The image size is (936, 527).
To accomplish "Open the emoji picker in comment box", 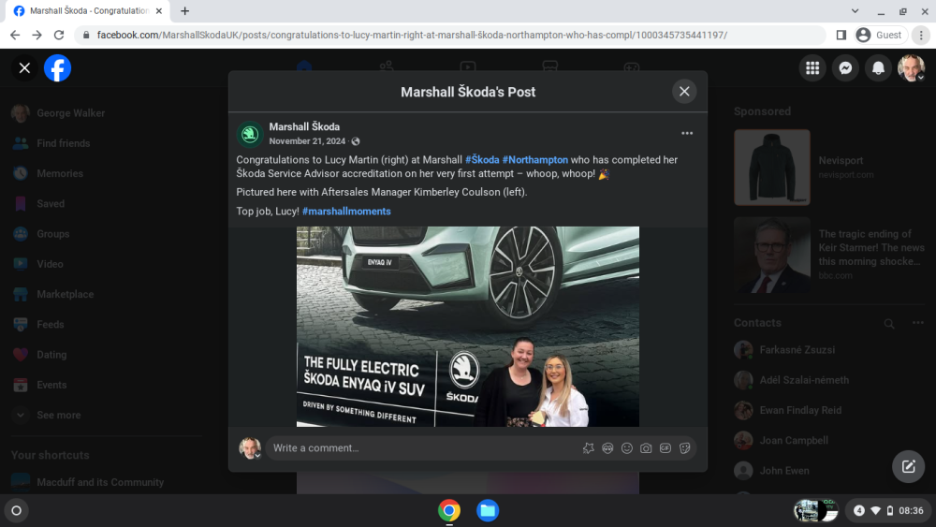I will click(x=627, y=448).
